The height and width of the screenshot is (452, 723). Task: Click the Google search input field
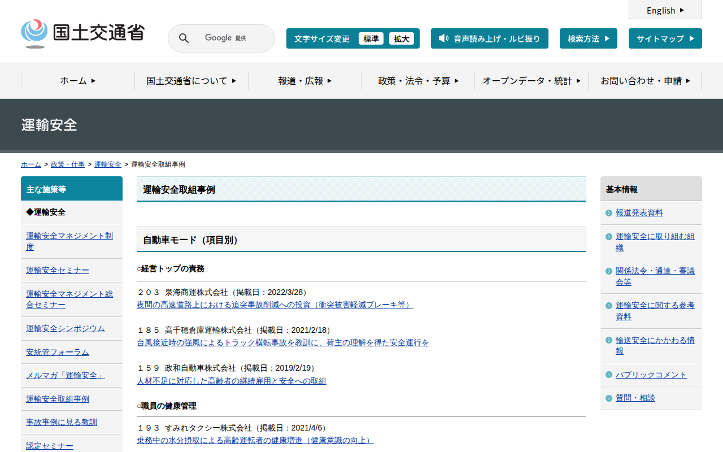coord(232,38)
